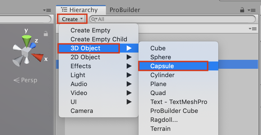Switch to the ProBuilder tab

[125, 10]
